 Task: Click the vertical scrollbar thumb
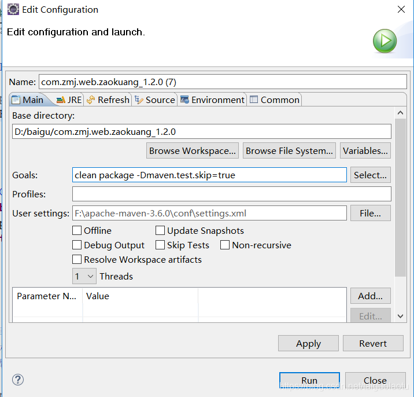click(400, 198)
